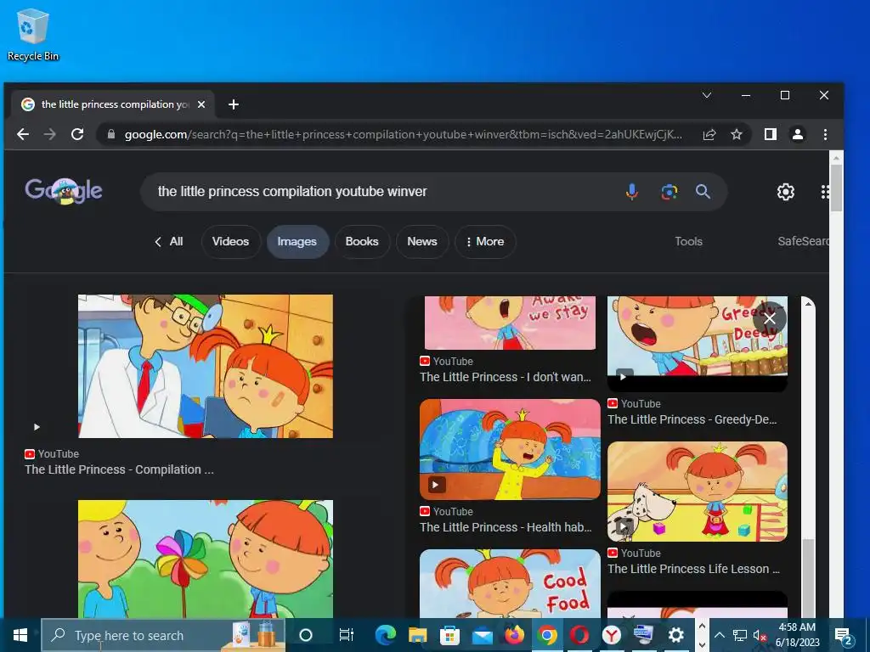The width and height of the screenshot is (870, 652).
Task: Open the Chrome profile avatar
Action: [x=798, y=134]
